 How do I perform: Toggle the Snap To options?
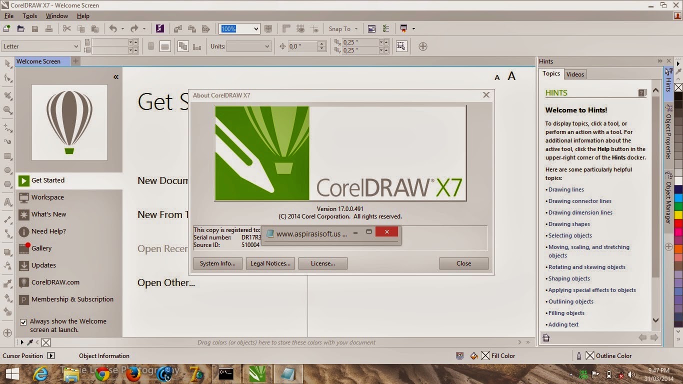[x=343, y=28]
